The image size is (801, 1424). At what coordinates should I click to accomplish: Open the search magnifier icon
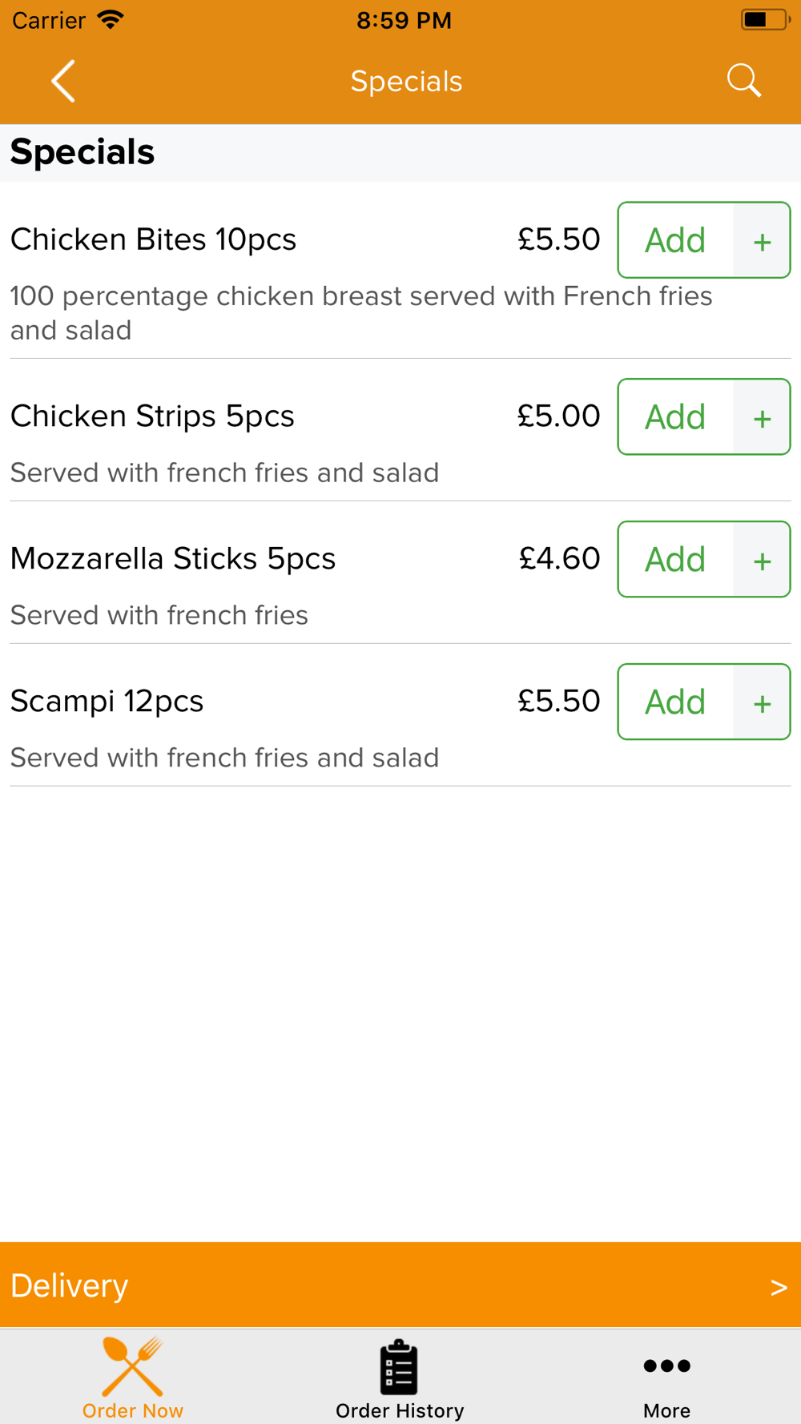(x=743, y=81)
